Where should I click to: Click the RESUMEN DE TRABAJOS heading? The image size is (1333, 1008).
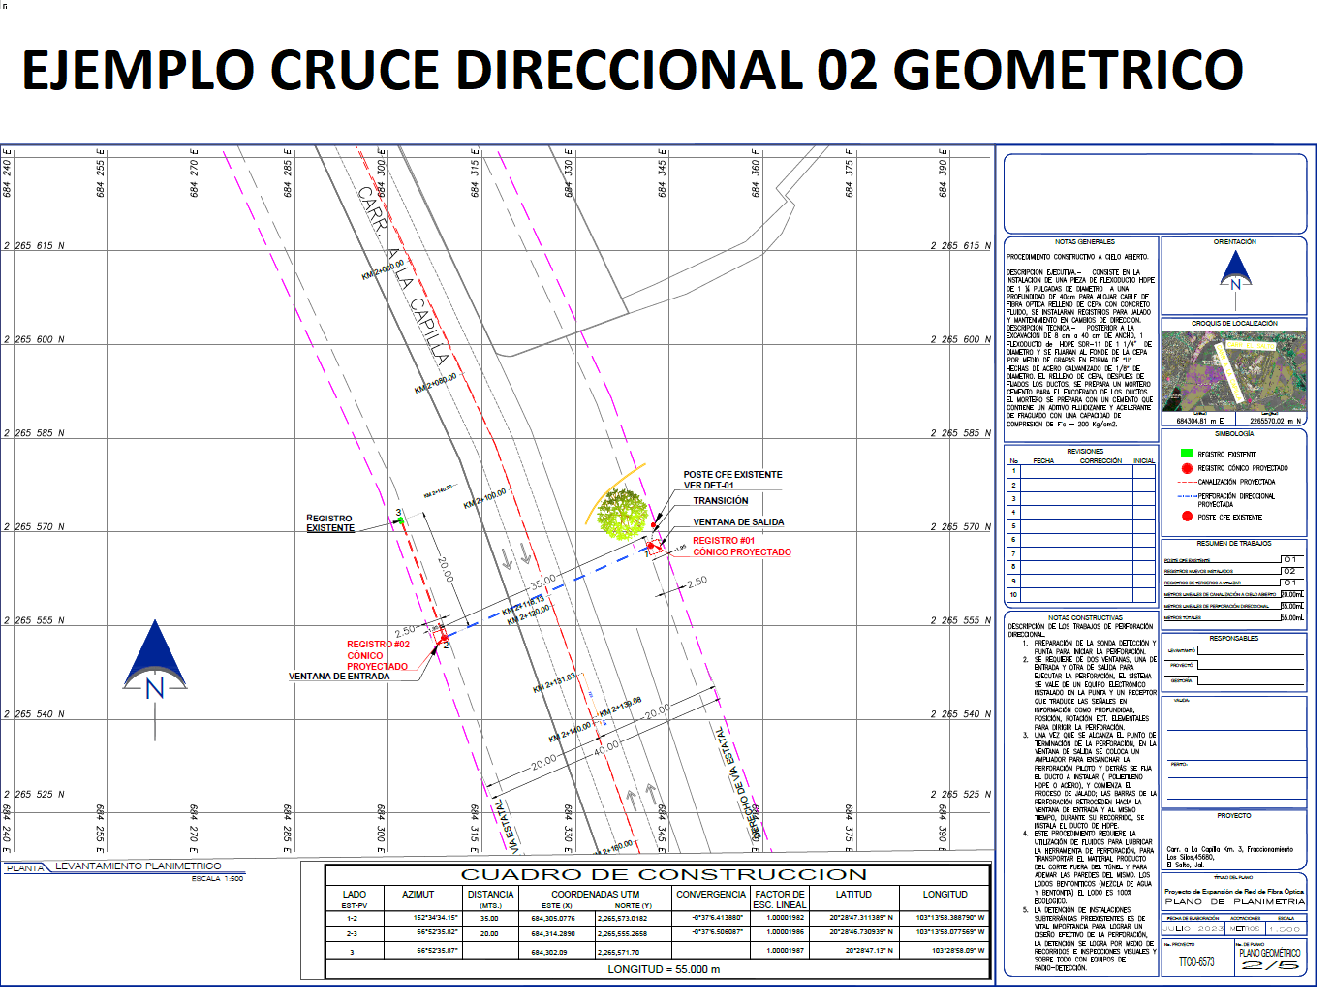(1234, 544)
